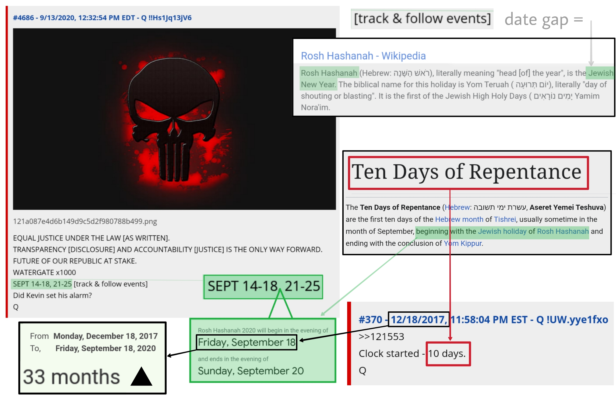Click 'TRANSPARENCY [DISCLOSURE] AND ACCOUNTABILITY' line
616x410 pixels.
point(168,250)
